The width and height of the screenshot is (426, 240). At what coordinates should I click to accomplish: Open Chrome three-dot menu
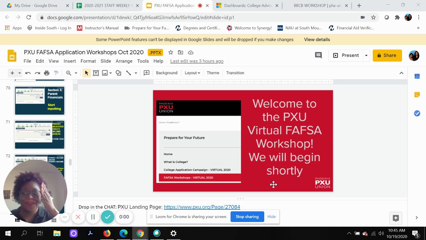[418, 17]
